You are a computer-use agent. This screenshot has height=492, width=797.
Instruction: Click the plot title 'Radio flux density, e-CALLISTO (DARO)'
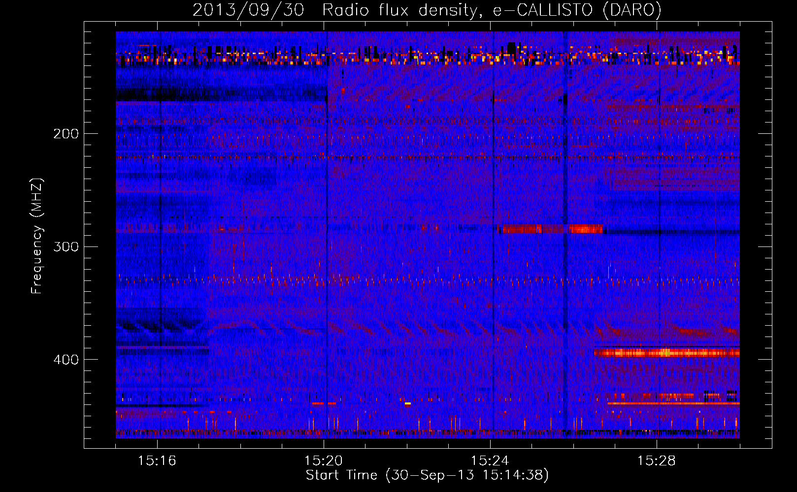click(x=492, y=10)
